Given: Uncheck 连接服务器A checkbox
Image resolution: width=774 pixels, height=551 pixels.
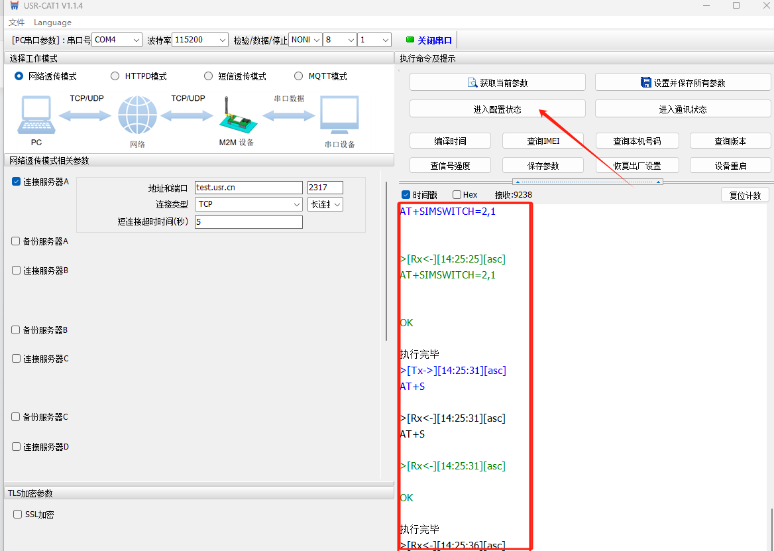Looking at the screenshot, I should pos(17,182).
